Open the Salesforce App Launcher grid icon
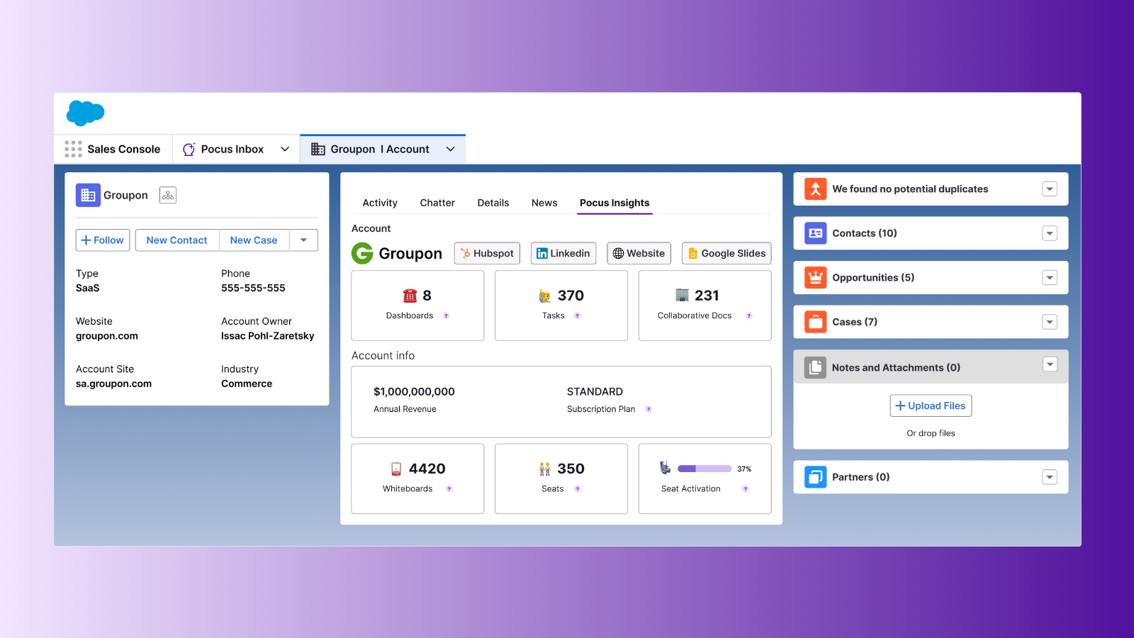Image resolution: width=1134 pixels, height=638 pixels. click(x=72, y=149)
